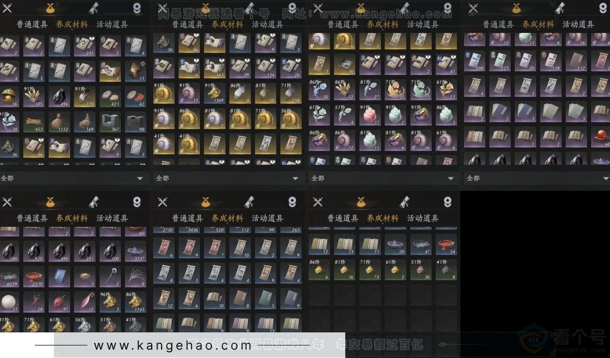The image size is (610, 358).
Task: Expand 全部 dropdown under the 1132 gourd panel
Action: [73, 178]
